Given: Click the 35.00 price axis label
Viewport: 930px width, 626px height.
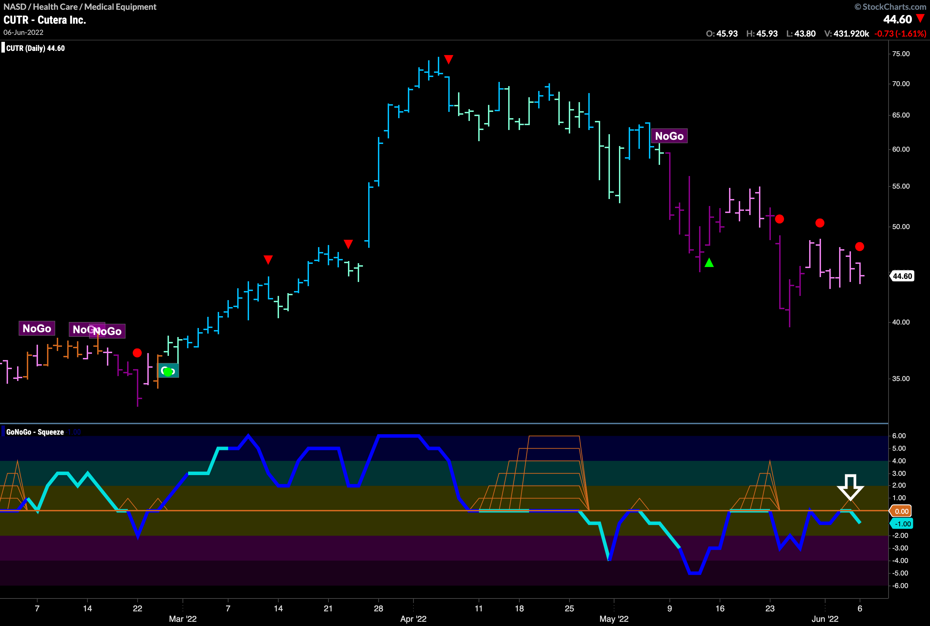Looking at the screenshot, I should [901, 379].
